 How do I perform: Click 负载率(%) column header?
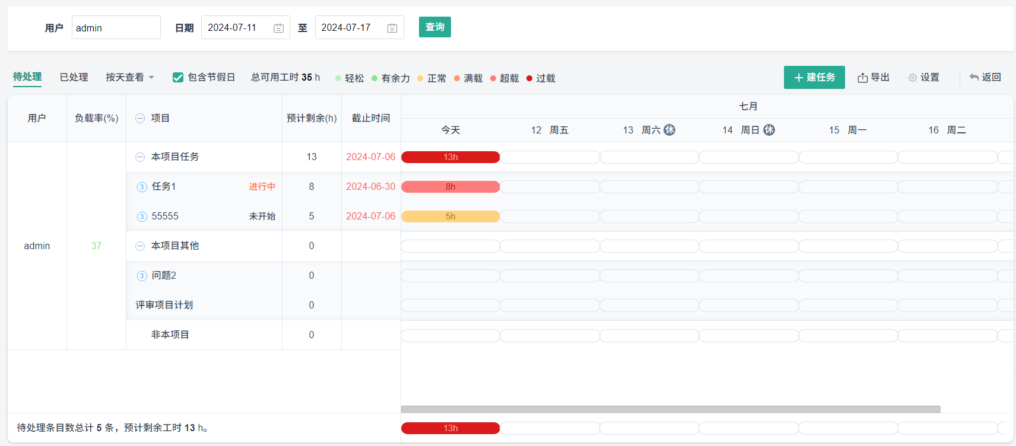coord(96,119)
